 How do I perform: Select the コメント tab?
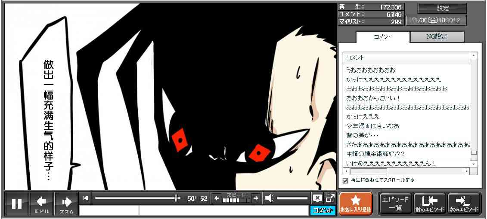click(x=382, y=37)
